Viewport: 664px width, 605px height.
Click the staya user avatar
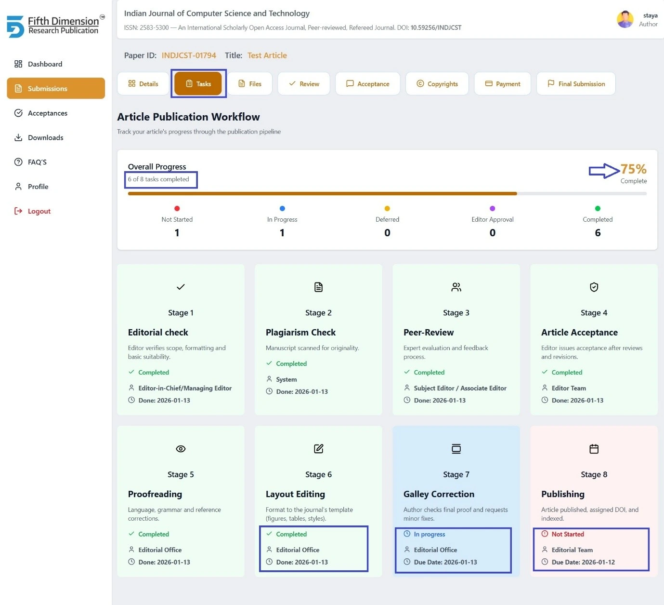(x=625, y=19)
